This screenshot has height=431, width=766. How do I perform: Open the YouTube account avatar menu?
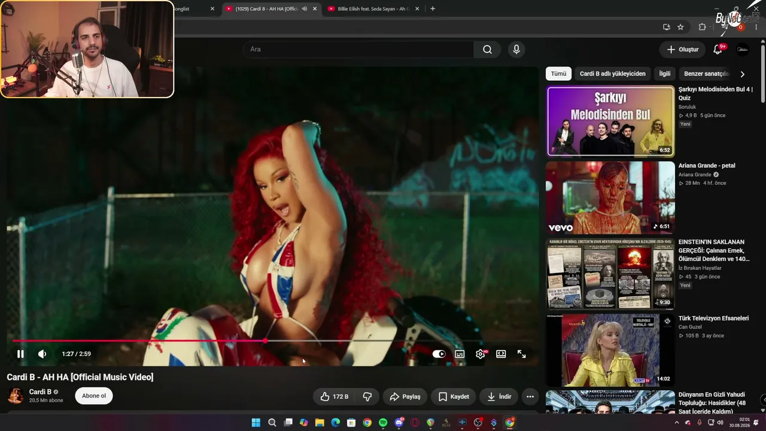click(x=743, y=50)
